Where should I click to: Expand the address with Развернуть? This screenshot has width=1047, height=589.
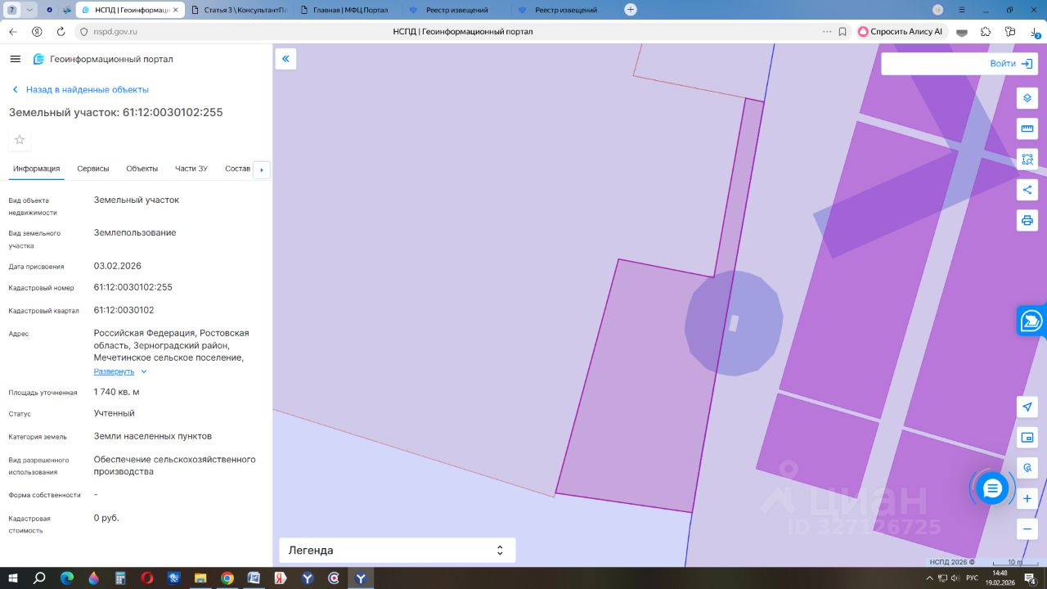(x=120, y=371)
